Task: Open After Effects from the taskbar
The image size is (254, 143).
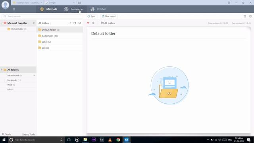Action: coord(94,139)
